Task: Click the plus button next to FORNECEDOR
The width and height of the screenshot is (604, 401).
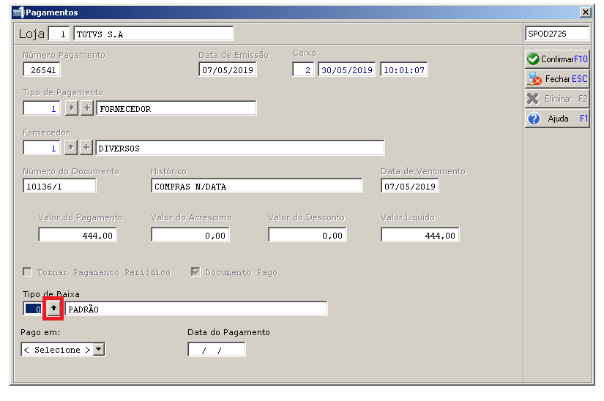Action: coord(87,108)
